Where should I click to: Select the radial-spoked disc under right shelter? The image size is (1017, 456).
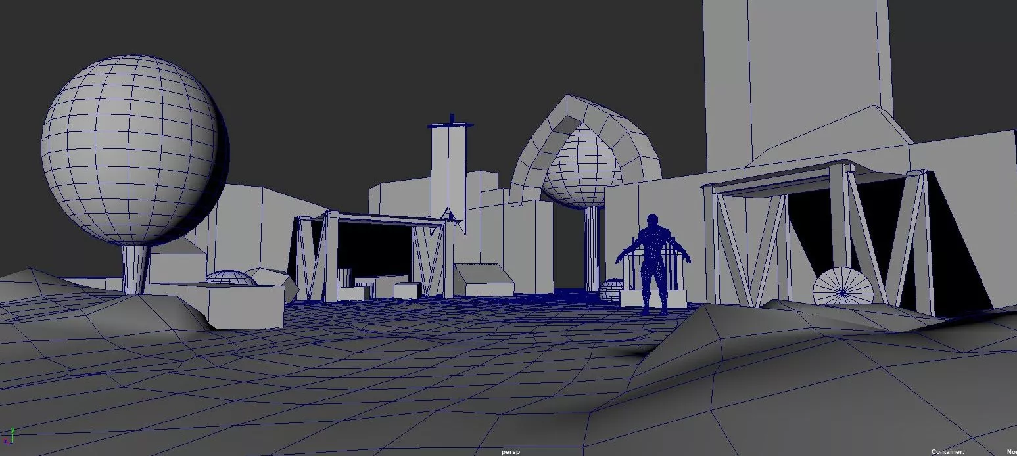(843, 288)
